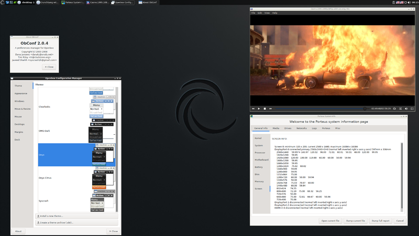Choose the Syscrash theme
419x236 pixels.
[76, 201]
